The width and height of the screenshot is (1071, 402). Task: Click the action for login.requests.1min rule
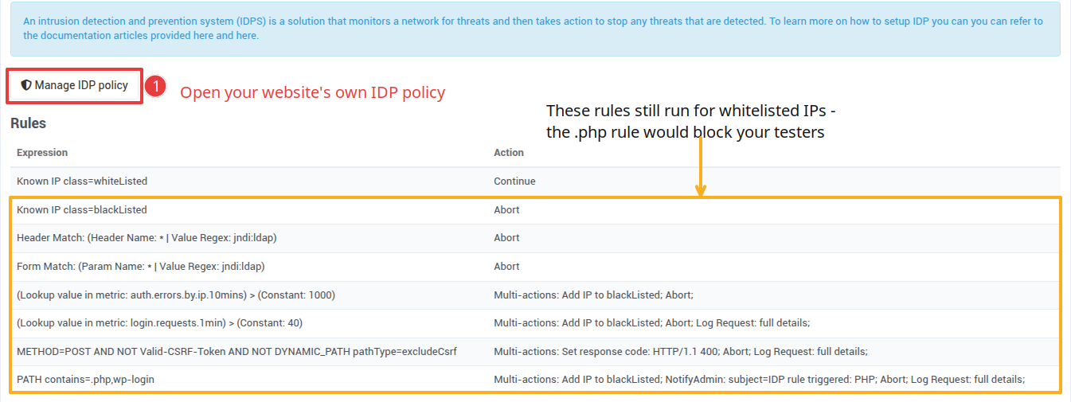(x=651, y=322)
